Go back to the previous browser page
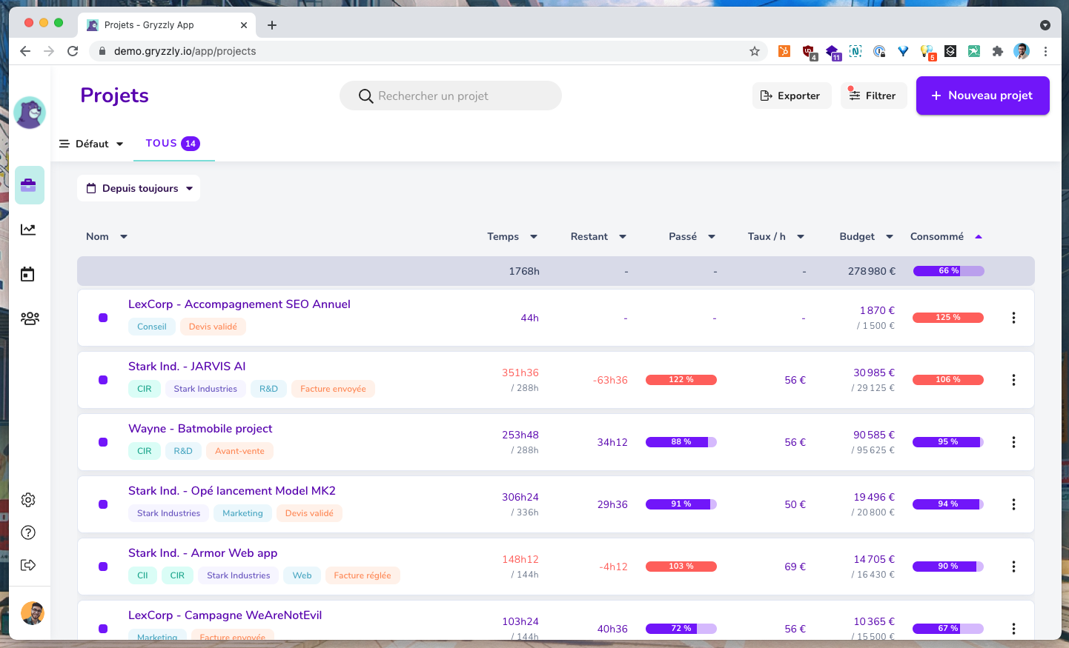This screenshot has height=648, width=1069. point(25,51)
